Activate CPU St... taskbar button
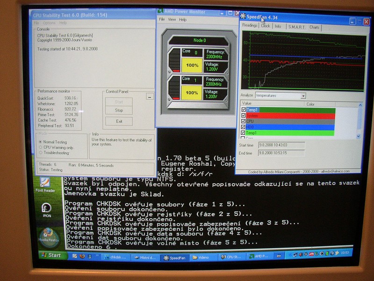The height and width of the screenshot is (281, 374). click(x=232, y=257)
